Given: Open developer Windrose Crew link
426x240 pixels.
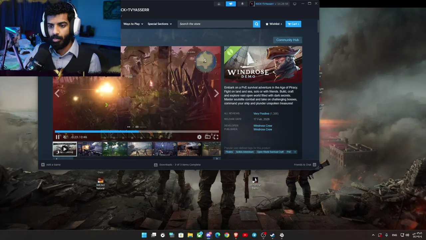Looking at the screenshot, I should point(263,126).
